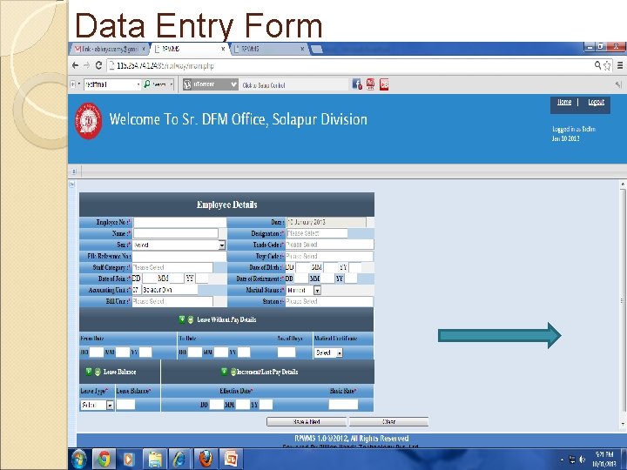Click the Date of Join MM field
This screenshot has width=627, height=470.
pyautogui.click(x=176, y=279)
